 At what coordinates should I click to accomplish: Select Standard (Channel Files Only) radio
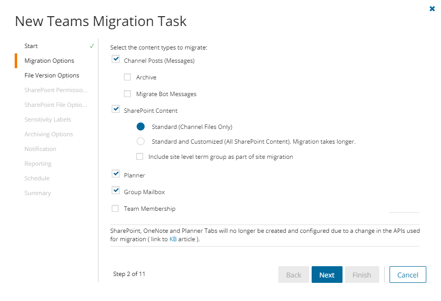tap(141, 126)
